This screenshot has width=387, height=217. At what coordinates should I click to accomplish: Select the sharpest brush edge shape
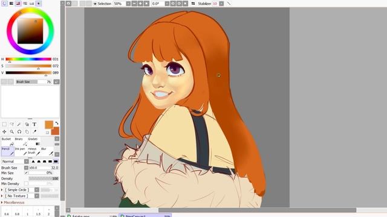coord(33,162)
